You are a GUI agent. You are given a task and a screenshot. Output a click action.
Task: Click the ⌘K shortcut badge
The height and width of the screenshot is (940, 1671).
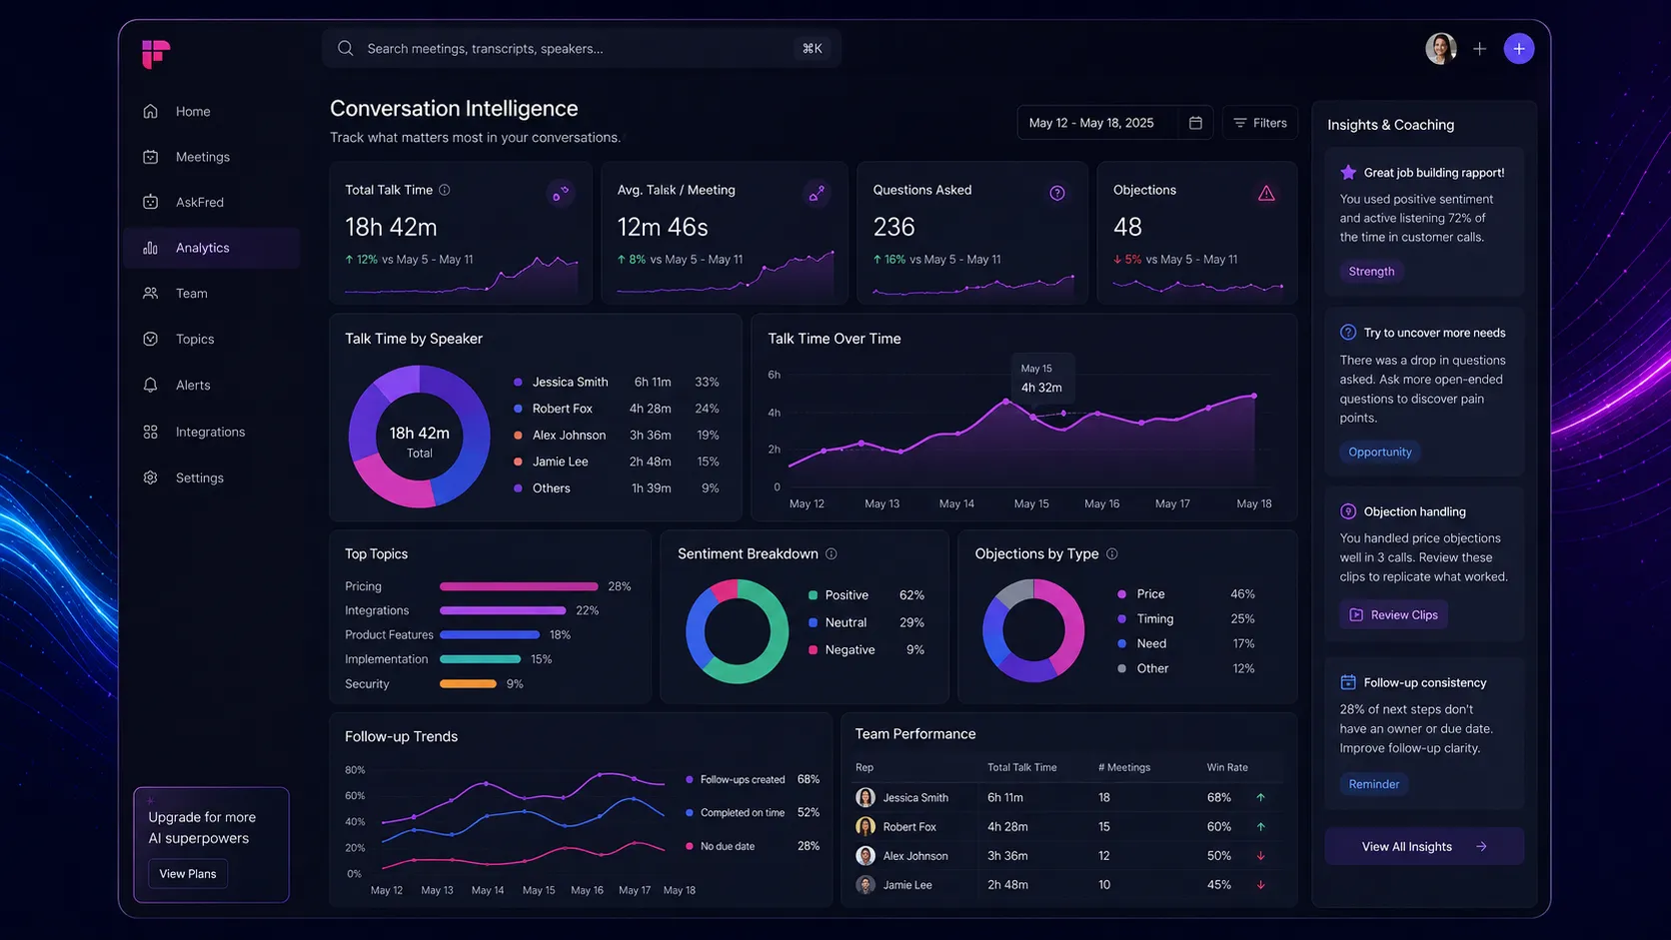[813, 48]
